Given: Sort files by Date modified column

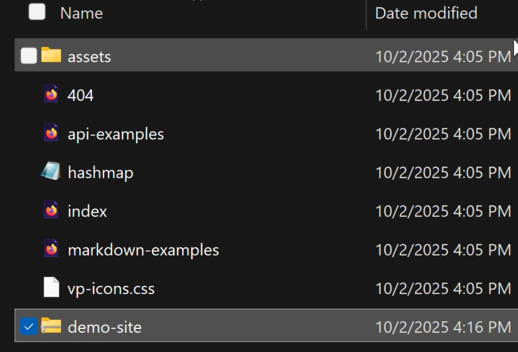Looking at the screenshot, I should [426, 13].
